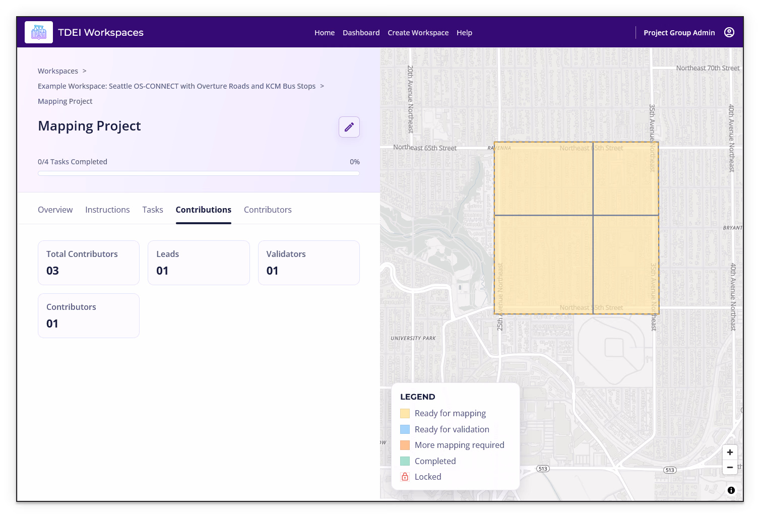Click the Completed green legend swatch
The height and width of the screenshot is (518, 760).
click(x=405, y=461)
